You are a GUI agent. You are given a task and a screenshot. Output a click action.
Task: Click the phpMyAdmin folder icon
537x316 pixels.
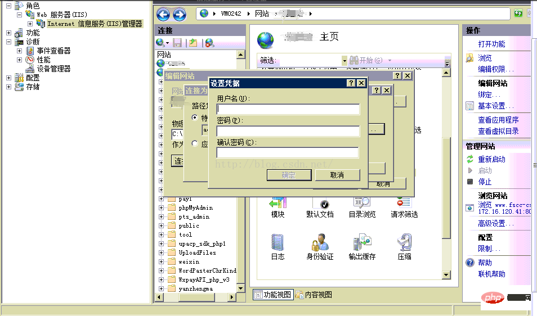coord(172,207)
